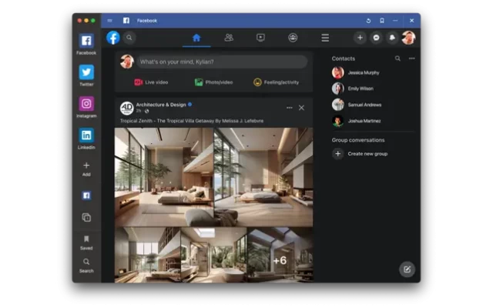This screenshot has height=308, width=493.
Task: Click the Facebook search magnifier icon
Action: pos(129,38)
